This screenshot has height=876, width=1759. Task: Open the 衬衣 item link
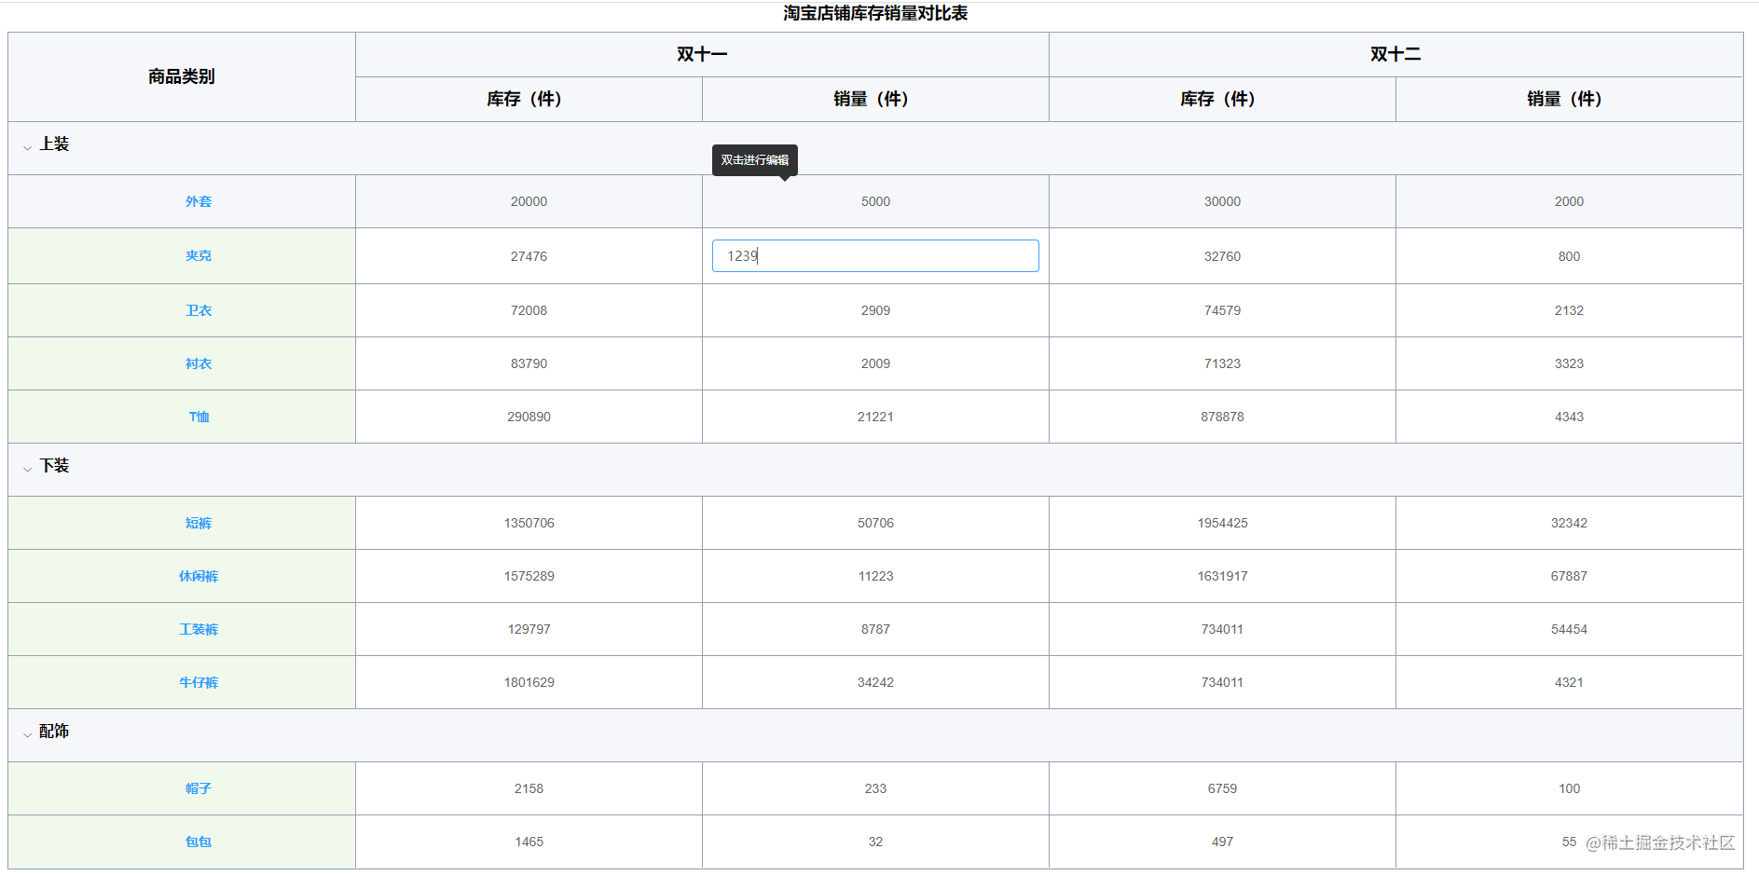199,363
